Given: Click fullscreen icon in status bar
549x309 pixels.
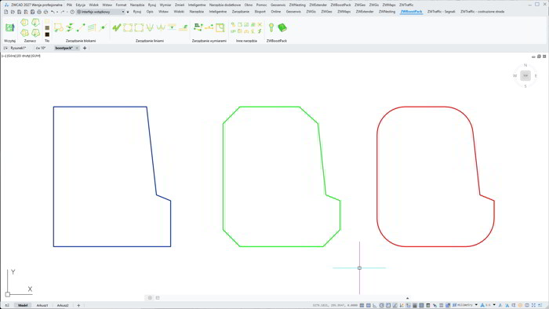Looking at the screenshot, I should coord(533,305).
